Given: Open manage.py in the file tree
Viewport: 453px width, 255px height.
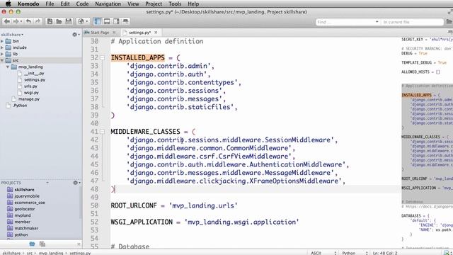Looking at the screenshot, I should point(29,99).
